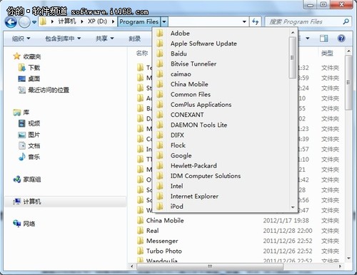Screen dimensions: 357x275
Task: Select the Real folder in file list
Action: pyautogui.click(x=152, y=231)
